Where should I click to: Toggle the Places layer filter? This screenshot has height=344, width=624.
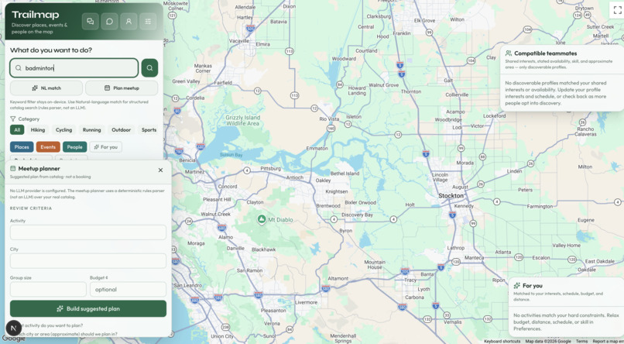22,147
